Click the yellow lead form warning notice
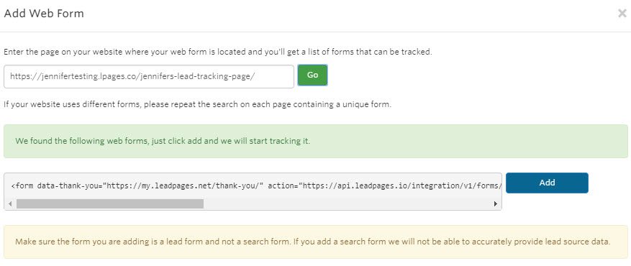The width and height of the screenshot is (631, 266). [315, 242]
